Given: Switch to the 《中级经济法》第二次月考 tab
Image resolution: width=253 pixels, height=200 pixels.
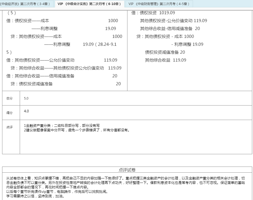Looking at the screenshot, I should (x=26, y=4).
